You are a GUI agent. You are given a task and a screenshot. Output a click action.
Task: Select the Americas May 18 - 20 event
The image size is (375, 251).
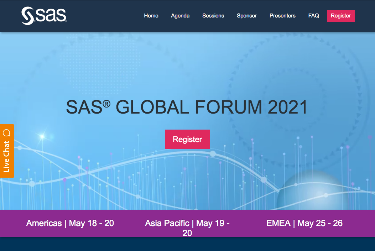(x=70, y=223)
